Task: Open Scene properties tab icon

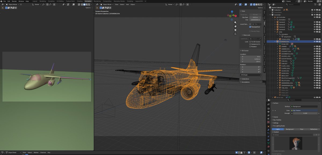Action: click(x=268, y=119)
